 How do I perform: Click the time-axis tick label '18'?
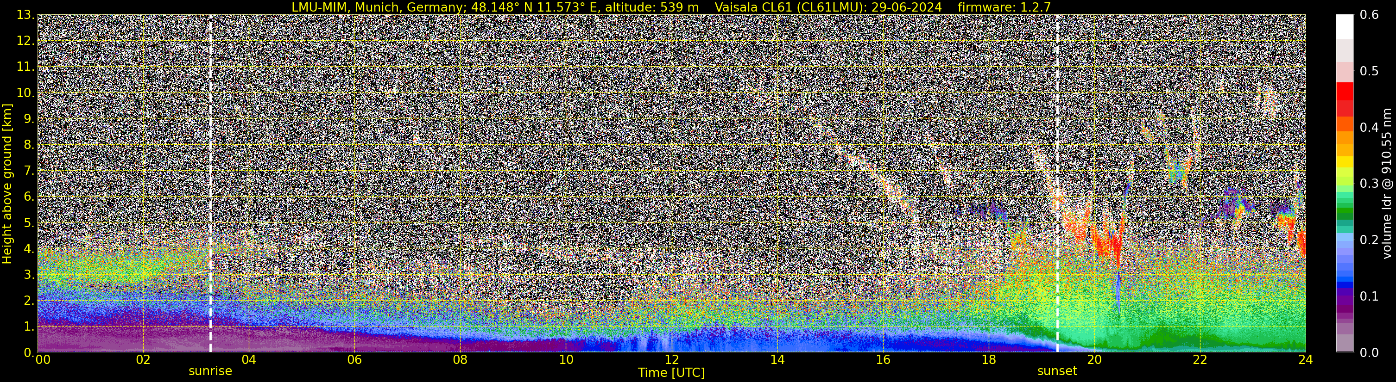pyautogui.click(x=988, y=360)
